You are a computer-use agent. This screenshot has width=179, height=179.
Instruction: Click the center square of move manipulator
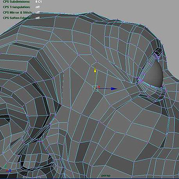click(95, 89)
